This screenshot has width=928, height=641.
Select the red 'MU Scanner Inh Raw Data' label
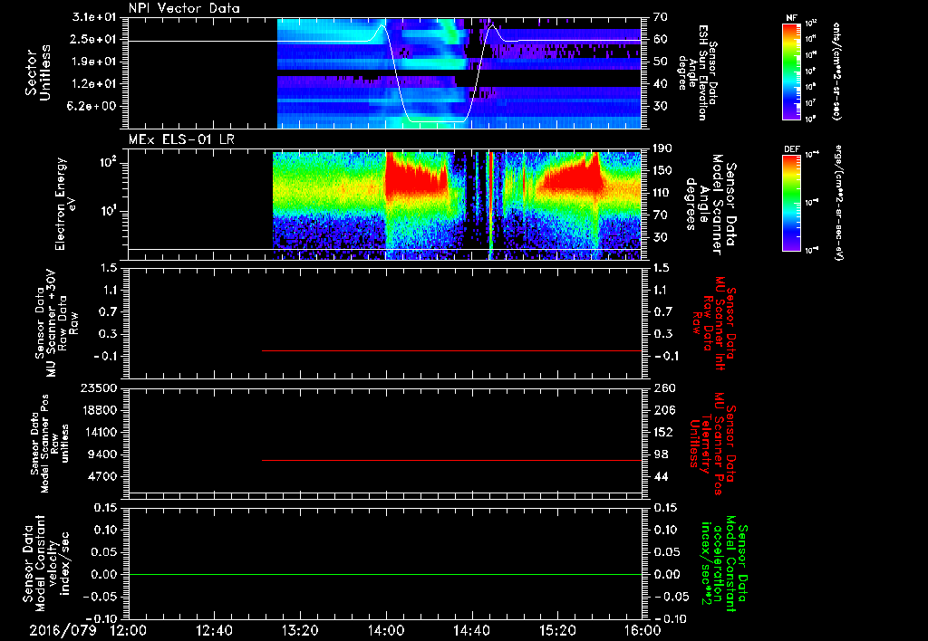[x=714, y=323]
